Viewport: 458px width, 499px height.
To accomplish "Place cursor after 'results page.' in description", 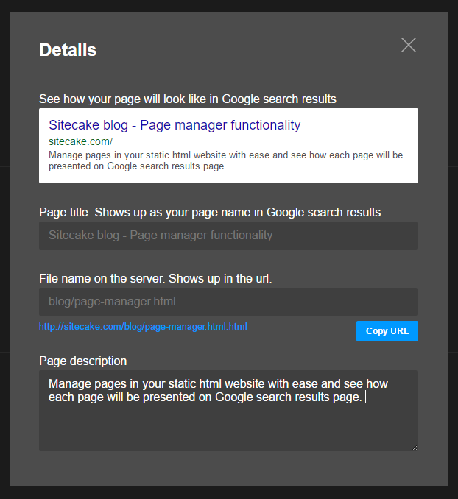I will [364, 397].
